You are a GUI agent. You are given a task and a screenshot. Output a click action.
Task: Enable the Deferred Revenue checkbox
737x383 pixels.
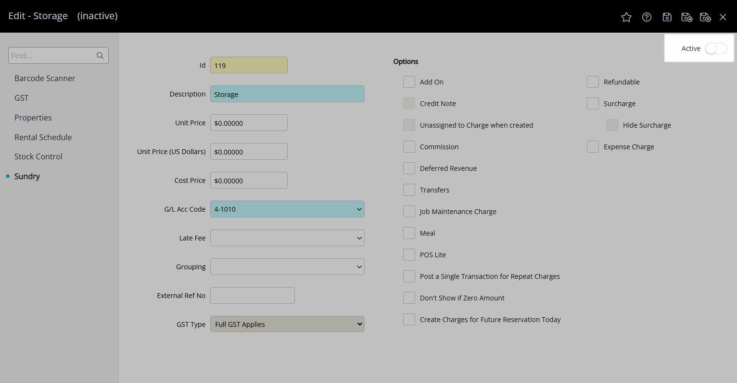click(409, 168)
